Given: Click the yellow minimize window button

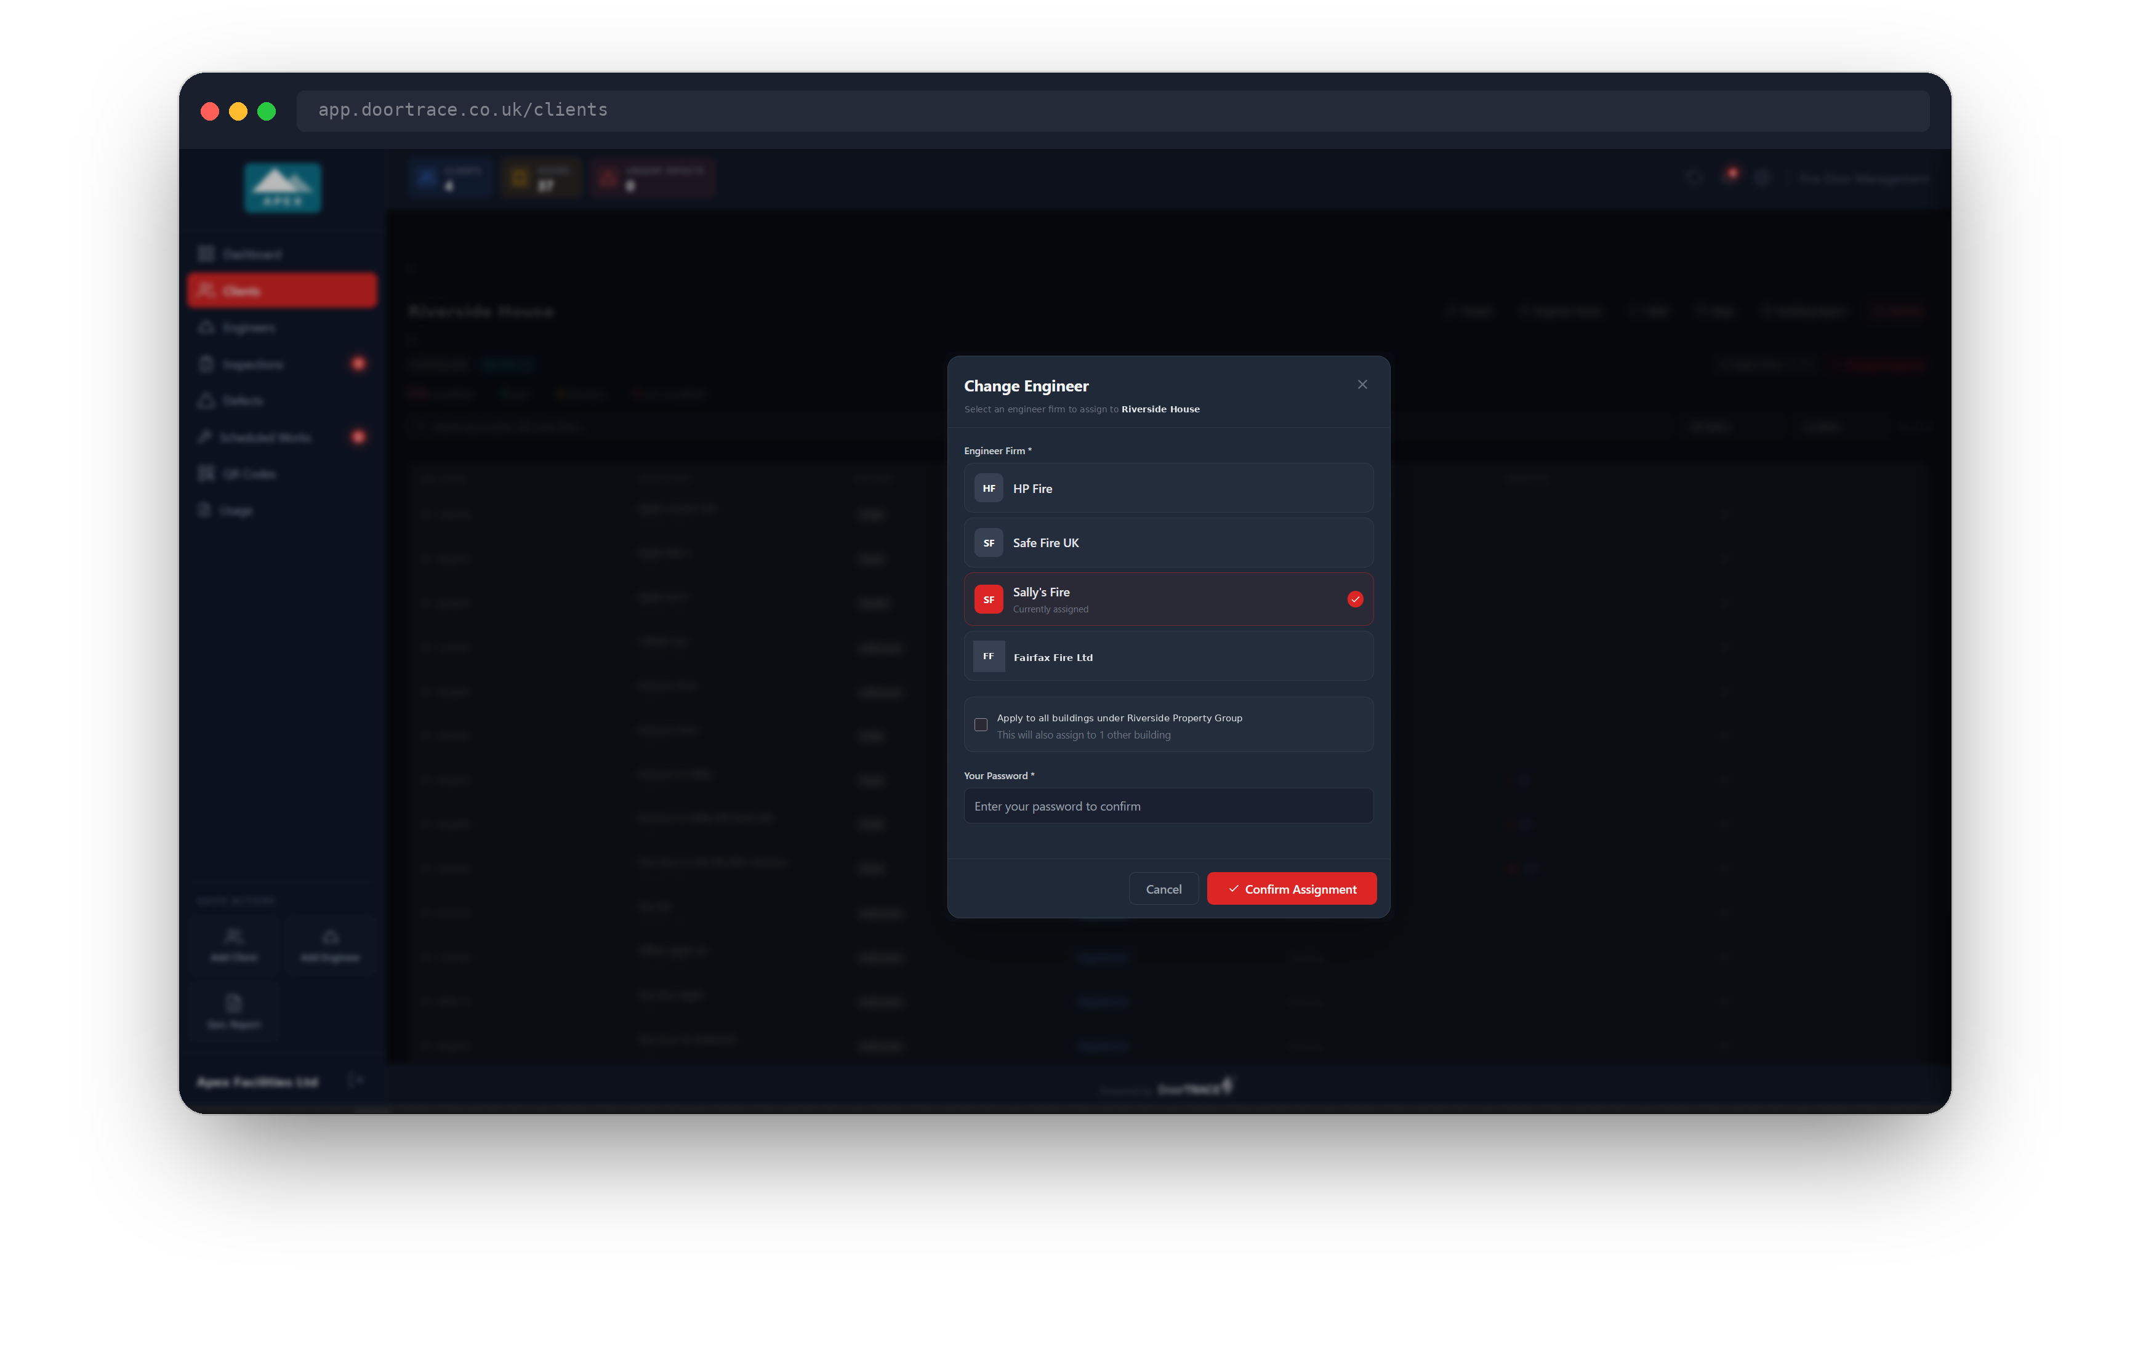Looking at the screenshot, I should click(238, 111).
